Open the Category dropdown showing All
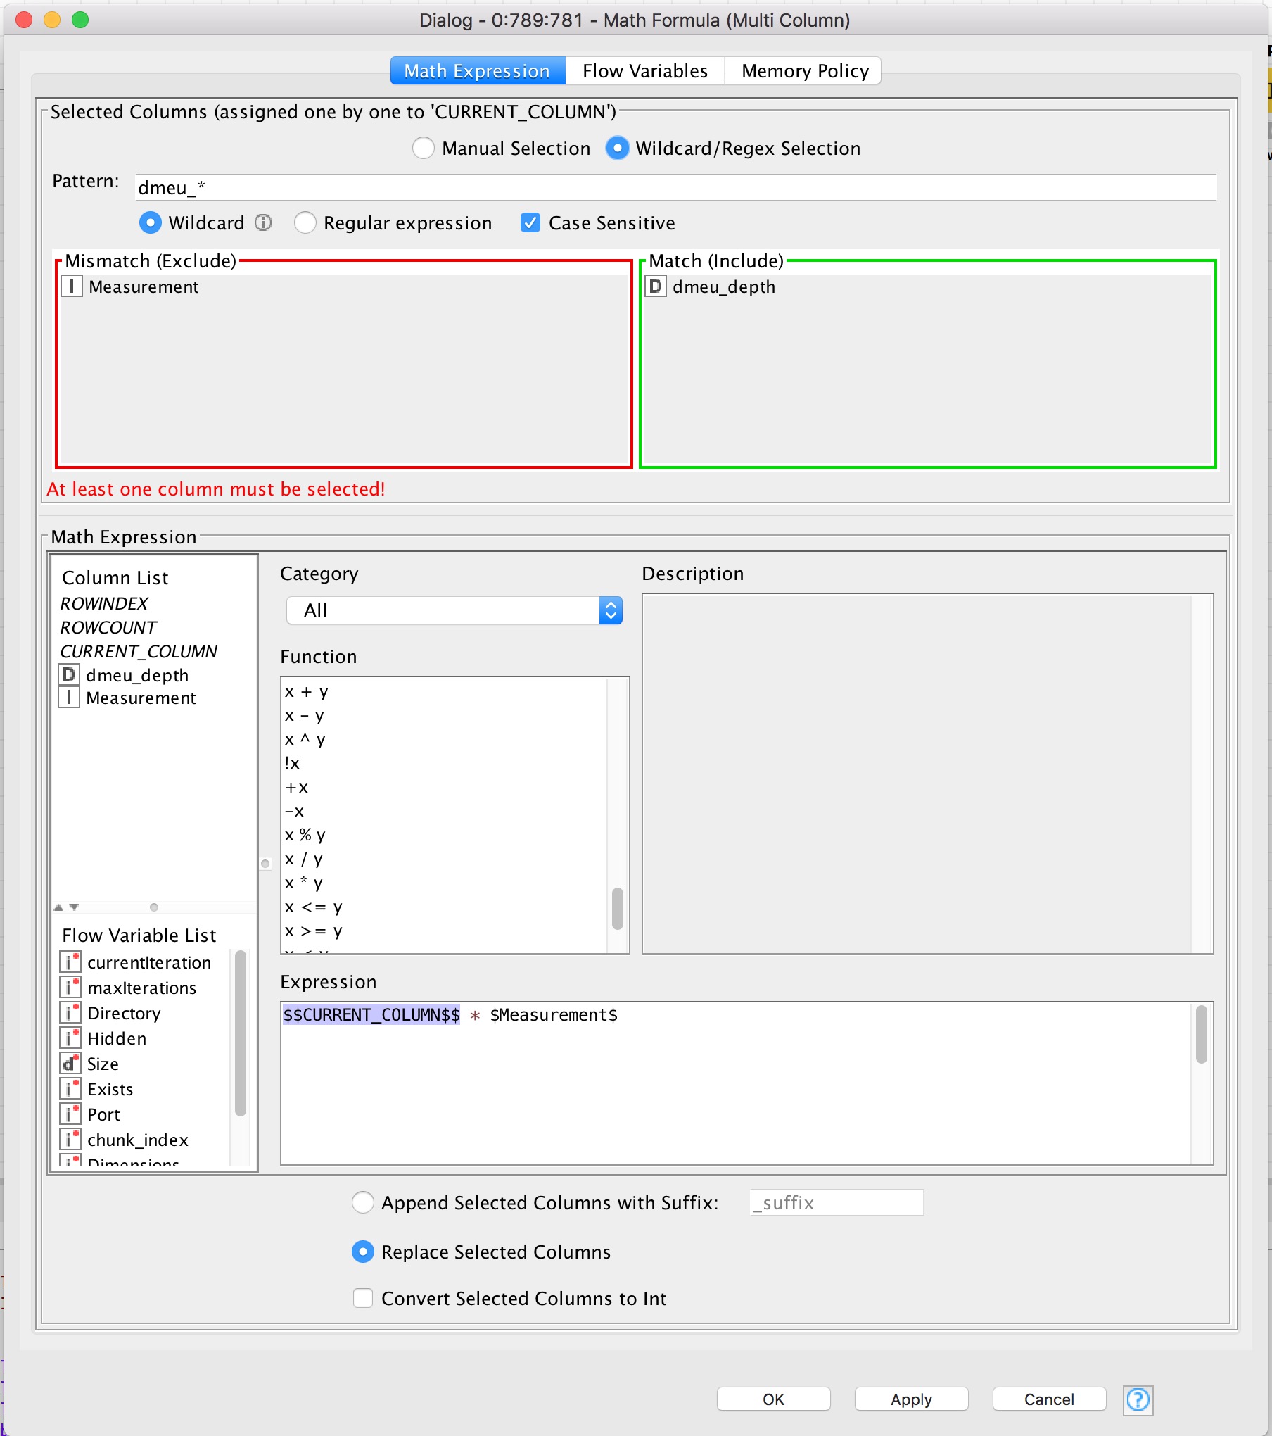Image resolution: width=1272 pixels, height=1436 pixels. point(454,610)
